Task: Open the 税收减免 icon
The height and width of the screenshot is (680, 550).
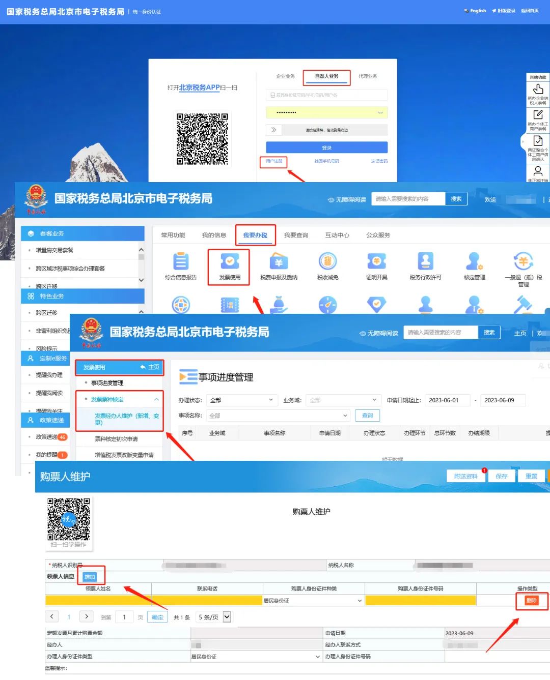Action: click(327, 261)
